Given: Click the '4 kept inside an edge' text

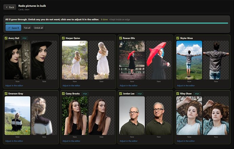Looking at the screenshot, I should [119, 19].
